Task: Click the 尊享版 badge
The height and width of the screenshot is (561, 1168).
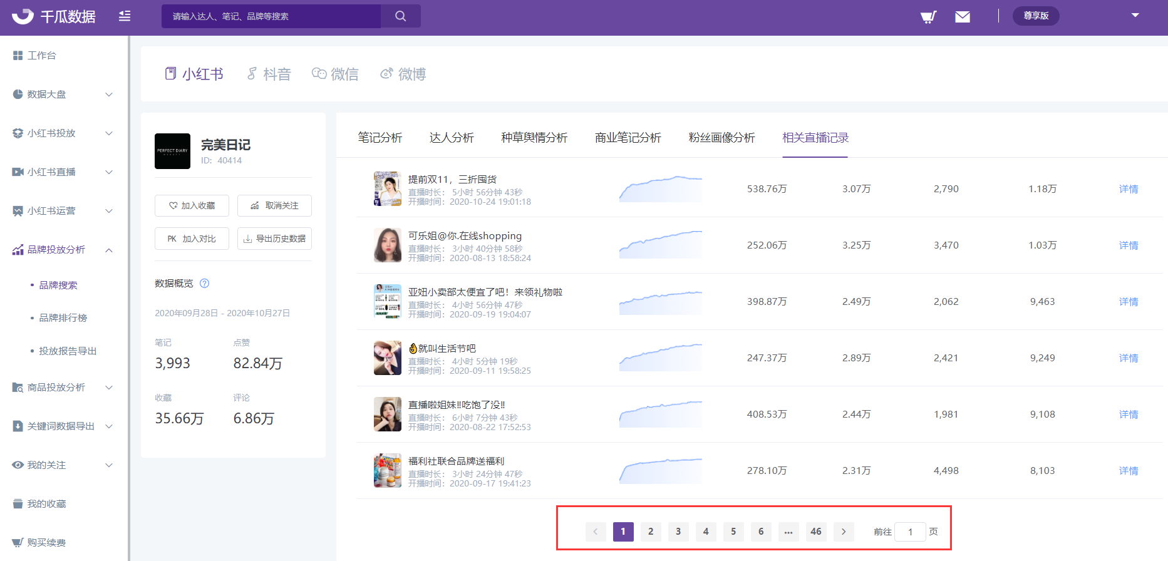Action: pos(1036,16)
